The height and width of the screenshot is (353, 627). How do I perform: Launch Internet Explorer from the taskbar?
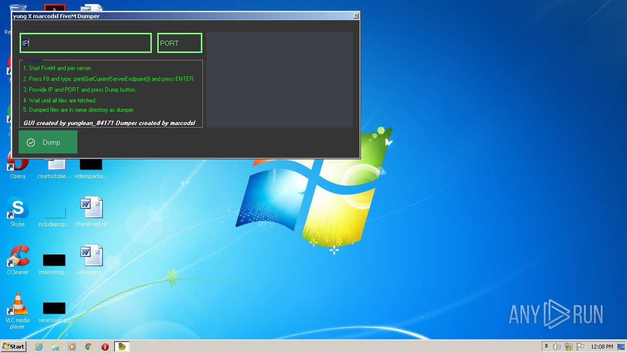point(39,347)
